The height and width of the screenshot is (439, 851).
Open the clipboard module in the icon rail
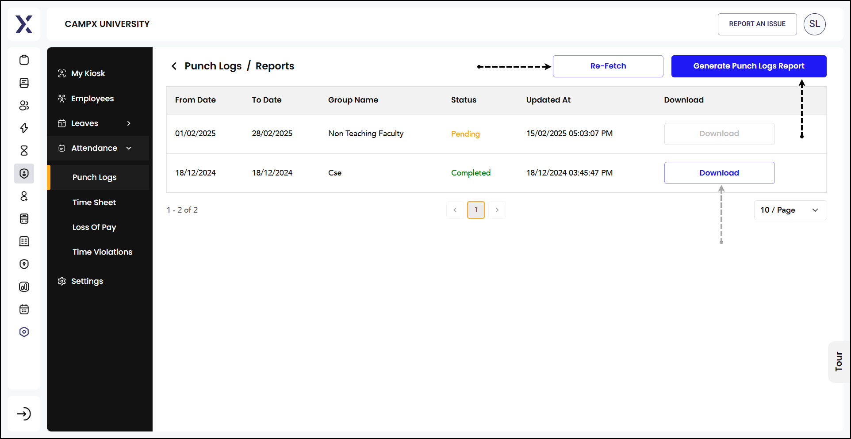[x=24, y=60]
